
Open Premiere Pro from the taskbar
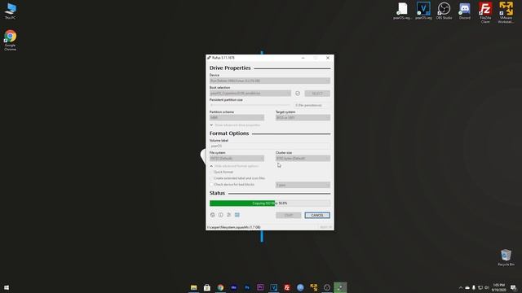tap(260, 287)
